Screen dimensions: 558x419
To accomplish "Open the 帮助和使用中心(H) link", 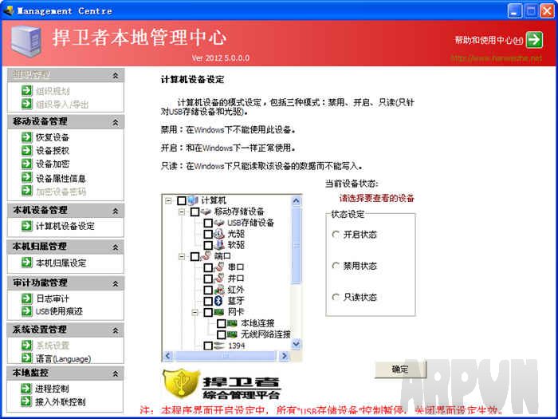I will point(489,40).
